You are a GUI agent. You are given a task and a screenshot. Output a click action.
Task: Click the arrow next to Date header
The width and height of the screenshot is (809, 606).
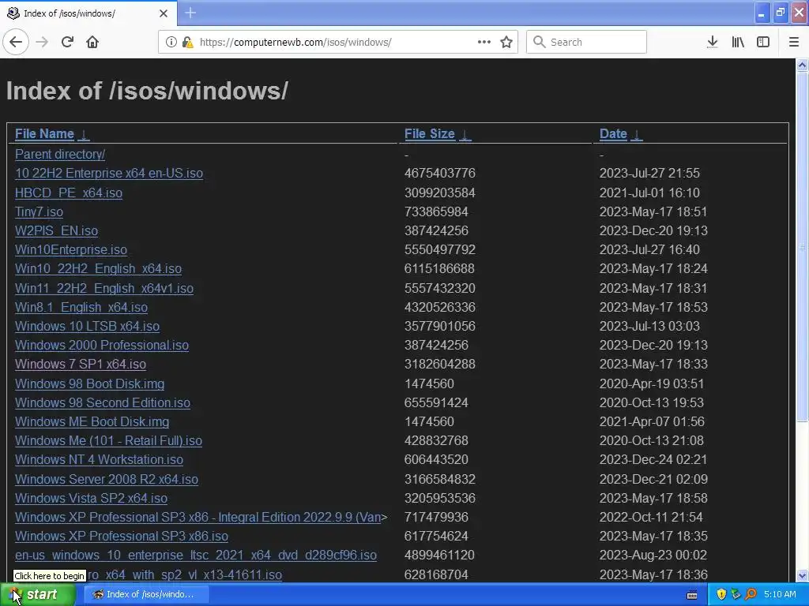pyautogui.click(x=637, y=134)
